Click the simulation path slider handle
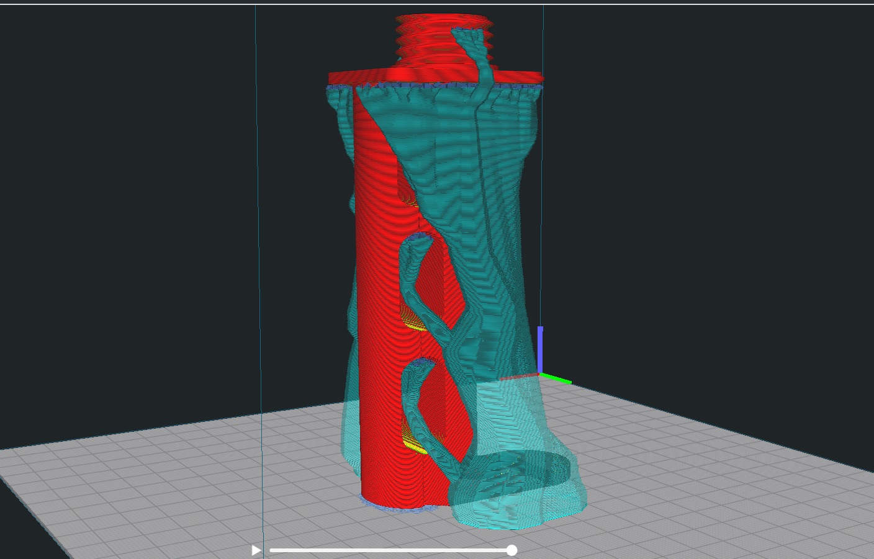This screenshot has width=874, height=559. [511, 550]
